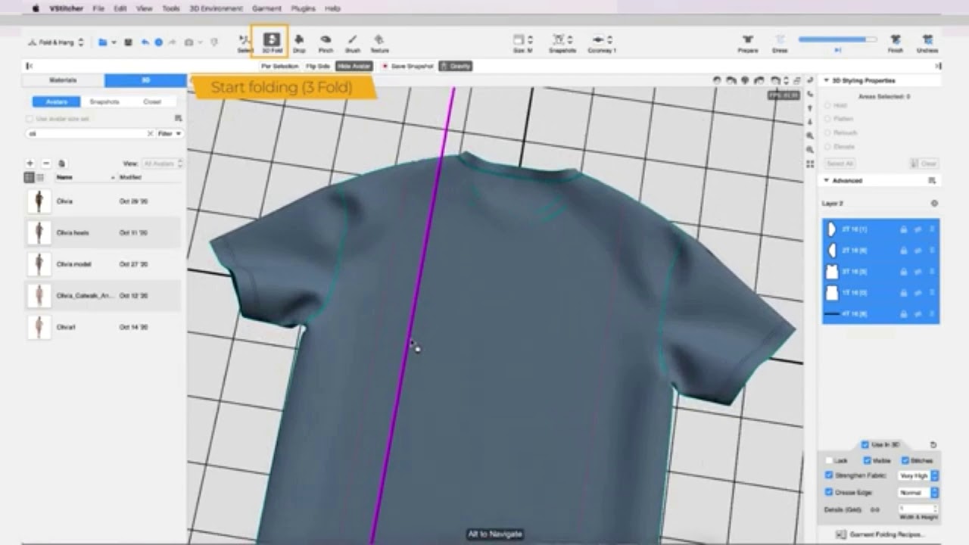This screenshot has width=969, height=545.
Task: Pick the Drop tool
Action: tap(299, 42)
